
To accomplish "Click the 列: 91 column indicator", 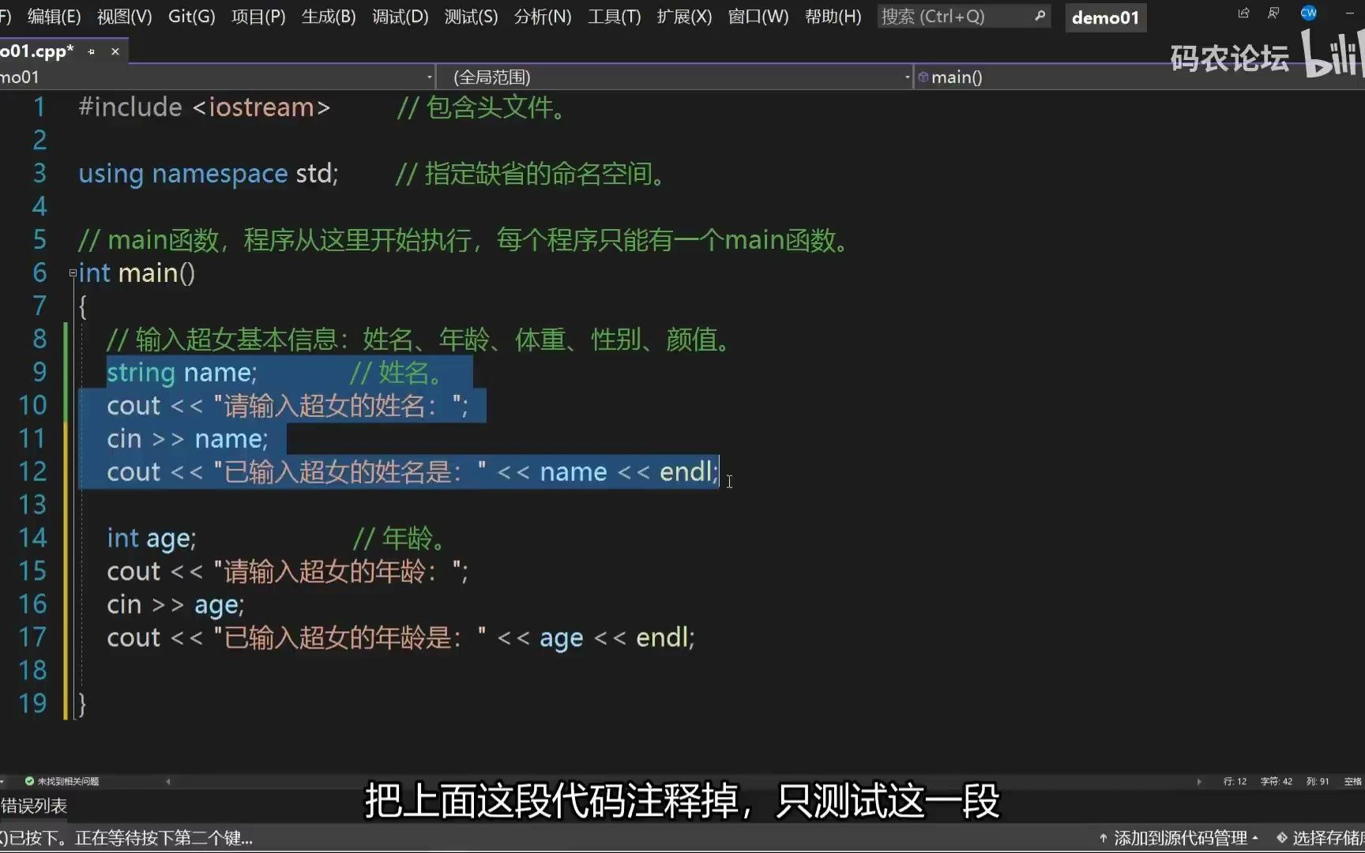I will (1318, 781).
